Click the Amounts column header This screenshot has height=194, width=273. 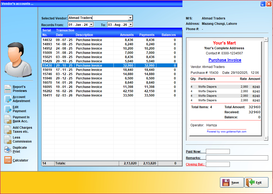pos(127,35)
